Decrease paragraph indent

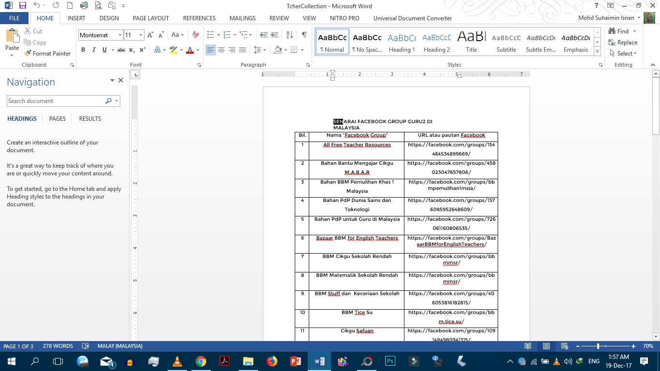(264, 35)
